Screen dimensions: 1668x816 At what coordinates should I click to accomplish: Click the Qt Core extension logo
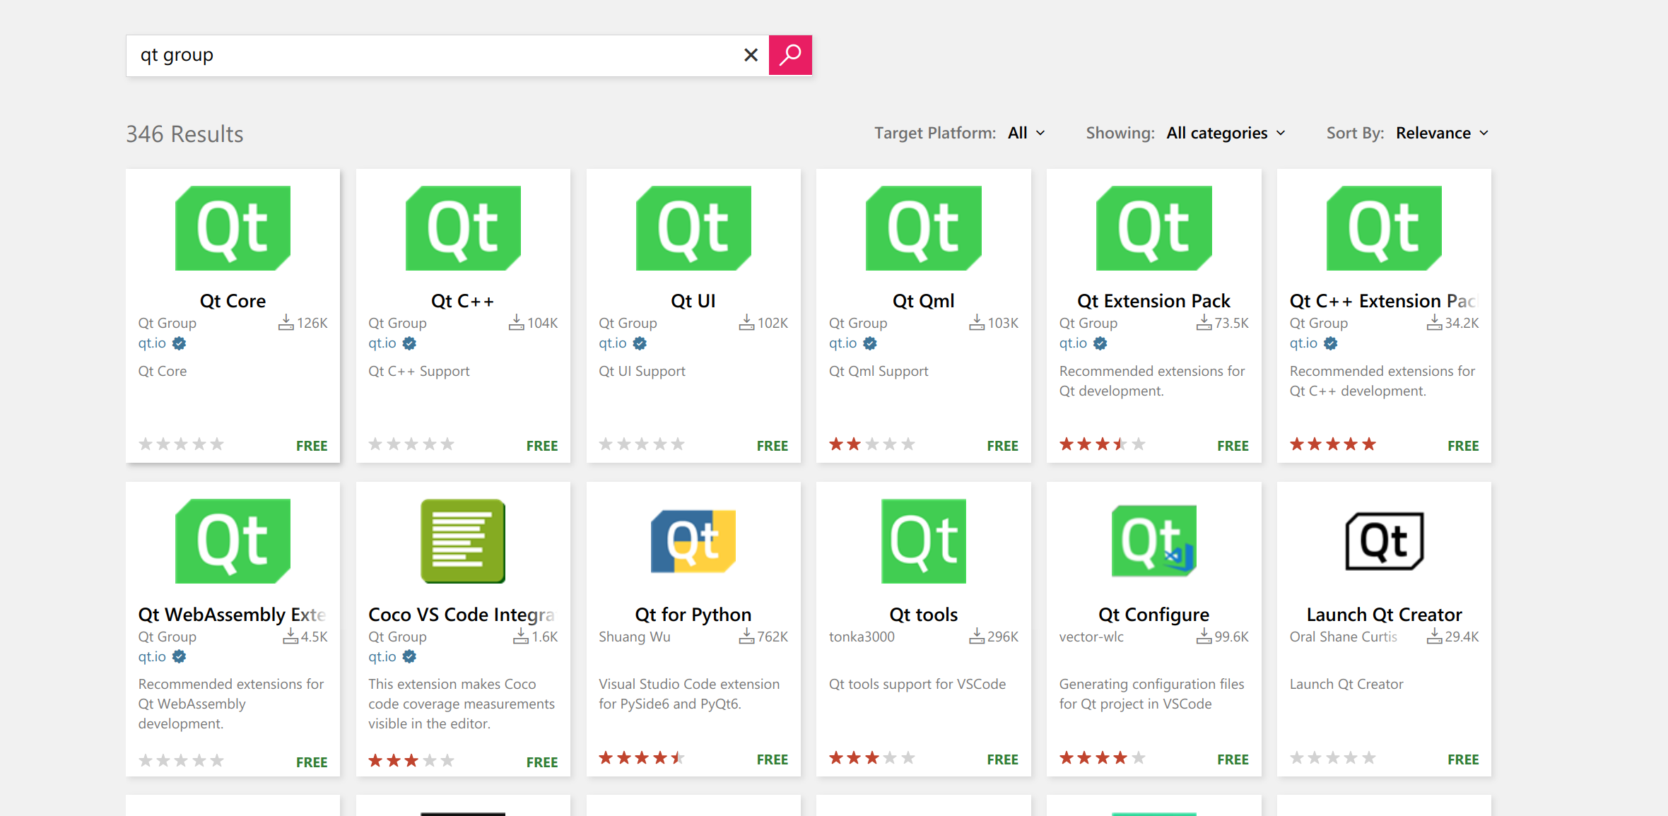(x=233, y=228)
